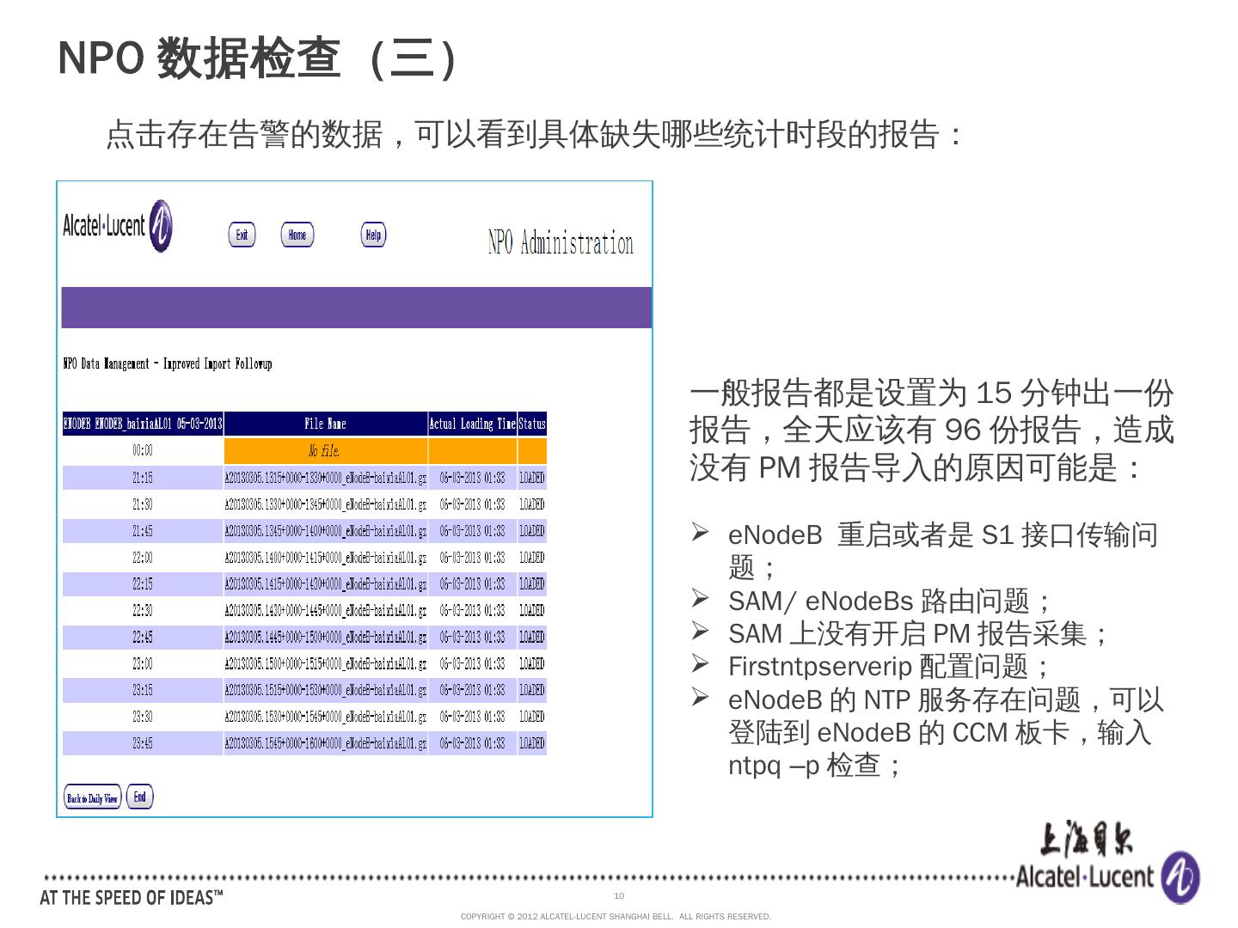Image resolution: width=1238 pixels, height=928 pixels.
Task: Go to Home in the NPO page
Action: [297, 235]
